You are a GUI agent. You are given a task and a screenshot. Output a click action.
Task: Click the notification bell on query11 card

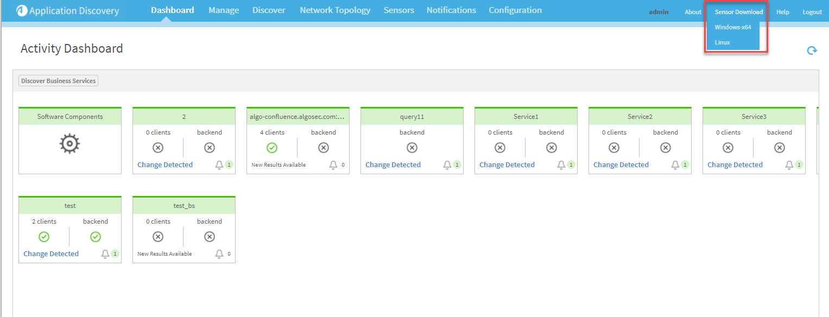coord(447,165)
